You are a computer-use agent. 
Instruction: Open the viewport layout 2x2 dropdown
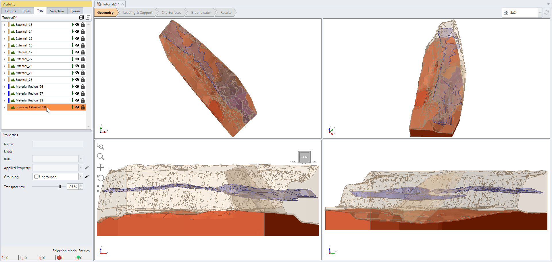[540, 12]
